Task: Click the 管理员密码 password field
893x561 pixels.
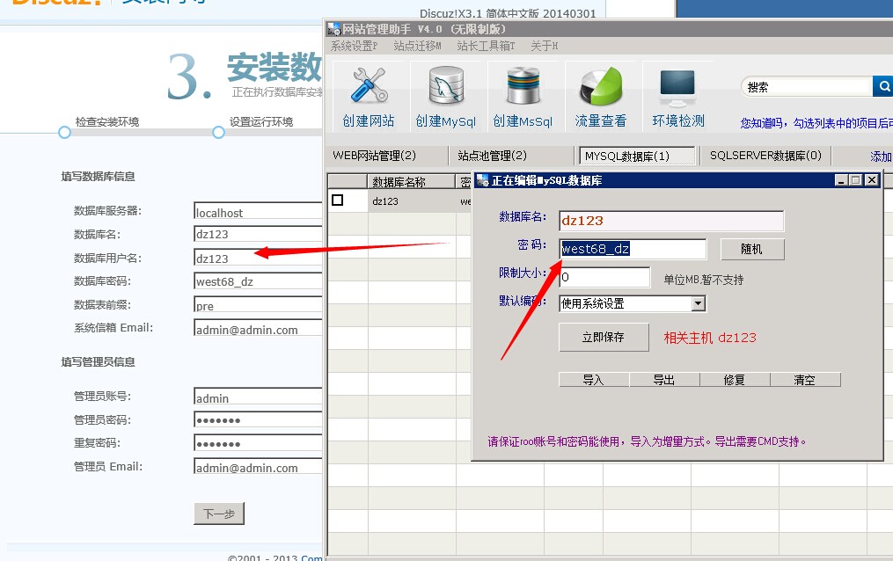Action: (259, 420)
